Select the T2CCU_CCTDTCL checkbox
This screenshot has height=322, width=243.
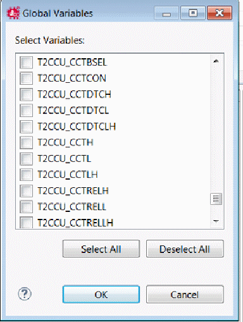tap(26, 111)
